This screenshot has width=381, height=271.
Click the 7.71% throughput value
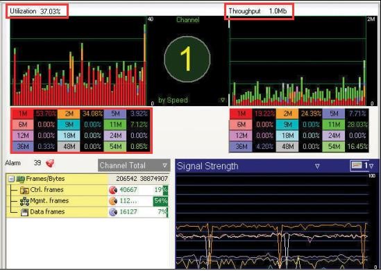click(357, 114)
